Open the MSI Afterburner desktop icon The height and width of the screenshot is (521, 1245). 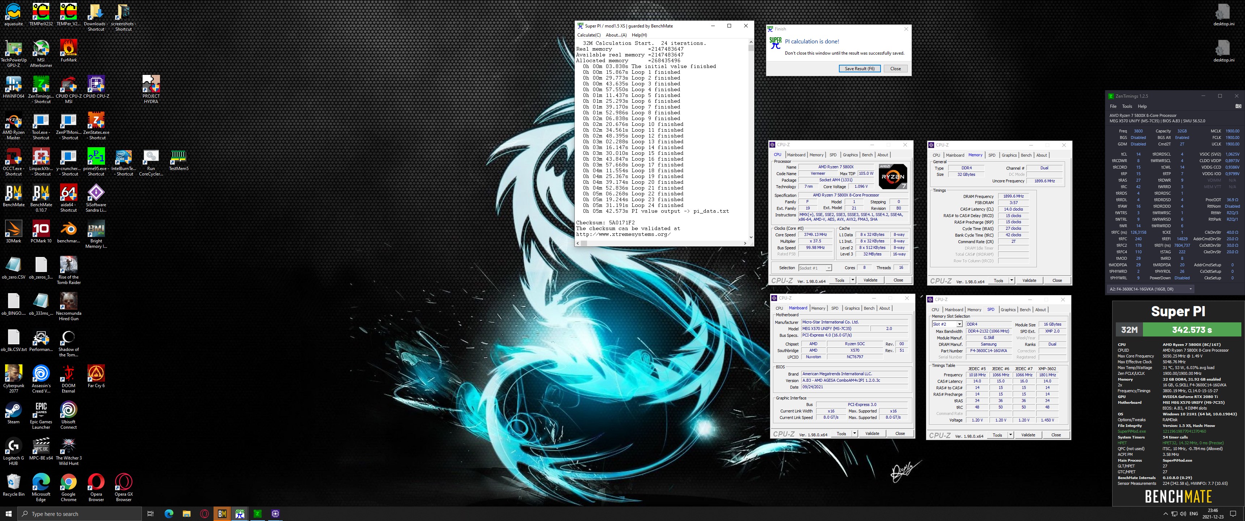[41, 53]
